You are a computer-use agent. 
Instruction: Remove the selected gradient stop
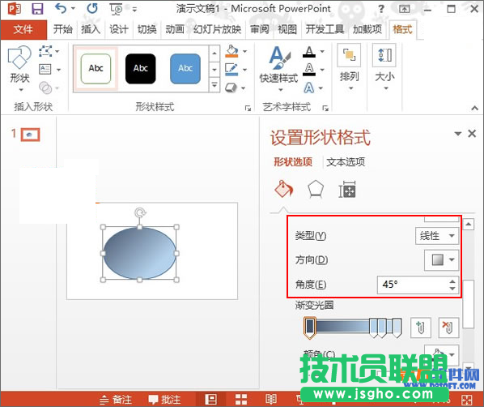(x=448, y=328)
